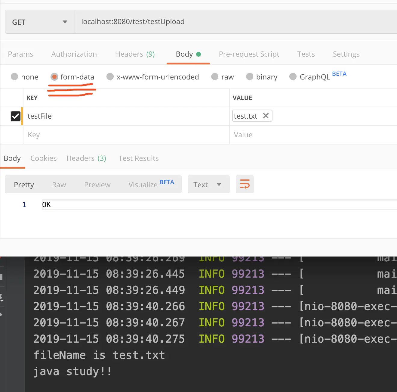The width and height of the screenshot is (397, 392).
Task: Click the KEY column header
Action: (32, 98)
